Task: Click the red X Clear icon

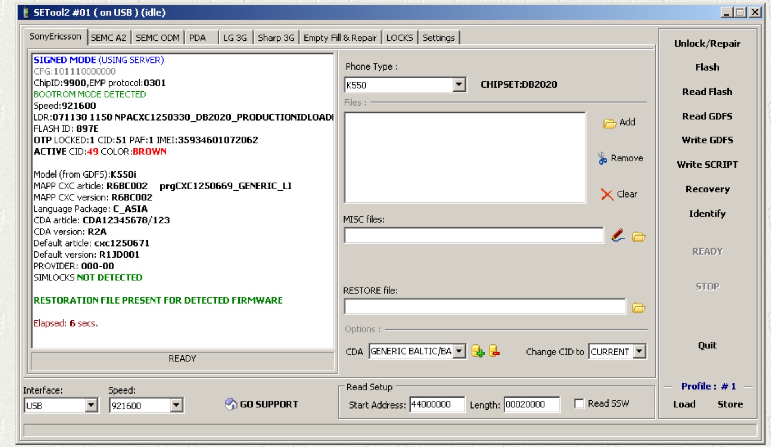Action: click(607, 194)
